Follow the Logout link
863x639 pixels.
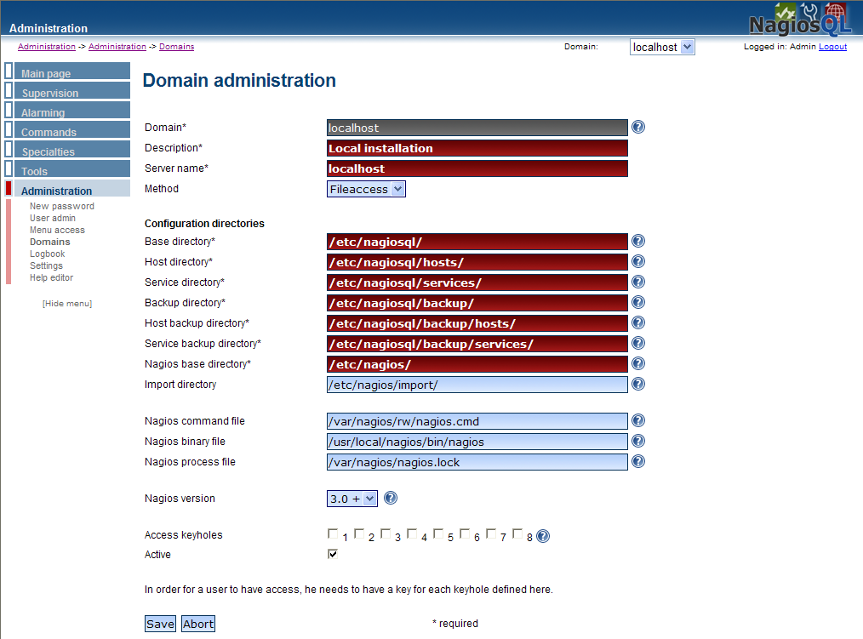832,47
